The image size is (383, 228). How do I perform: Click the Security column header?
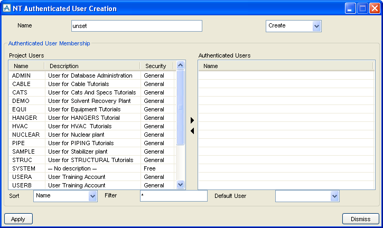coord(157,66)
